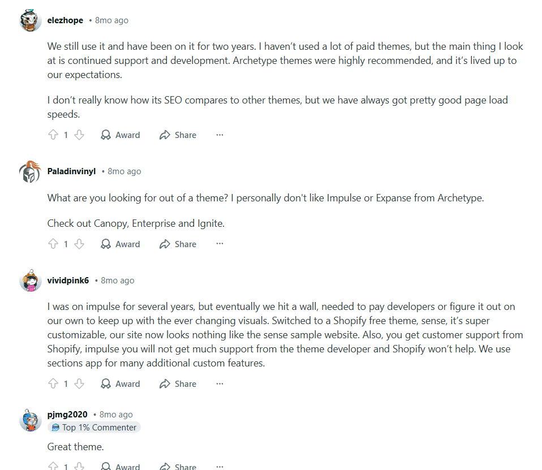Open elezhope's user profile
The width and height of the screenshot is (542, 470).
pos(65,20)
